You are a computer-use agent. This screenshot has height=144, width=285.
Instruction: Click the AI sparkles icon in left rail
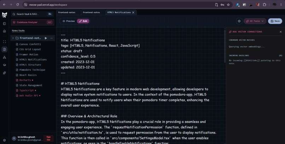pos(4,73)
